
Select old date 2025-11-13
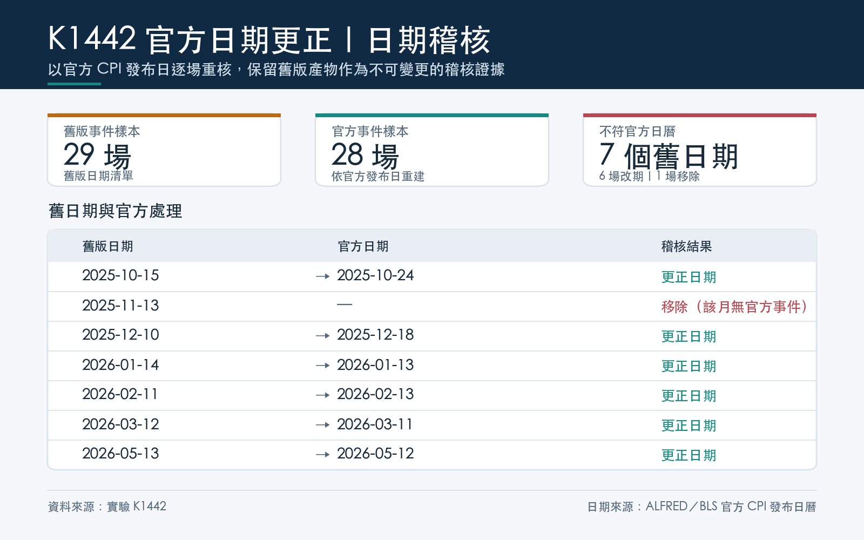[120, 306]
